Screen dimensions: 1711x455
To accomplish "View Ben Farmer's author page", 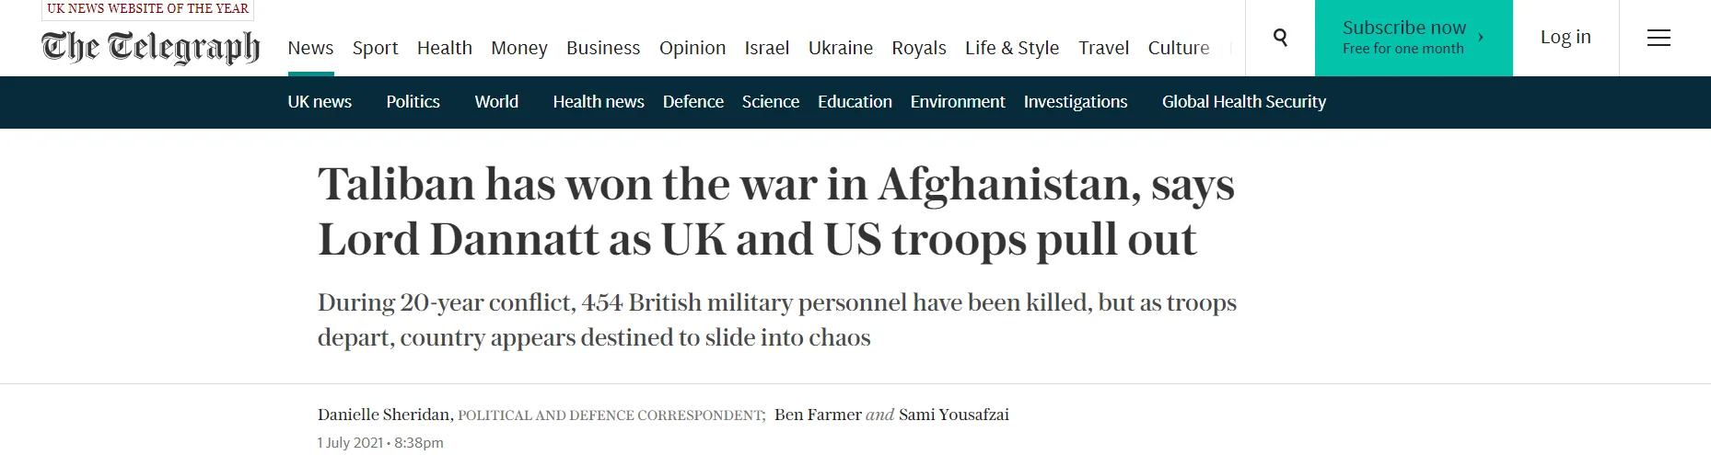I will click(x=817, y=415).
